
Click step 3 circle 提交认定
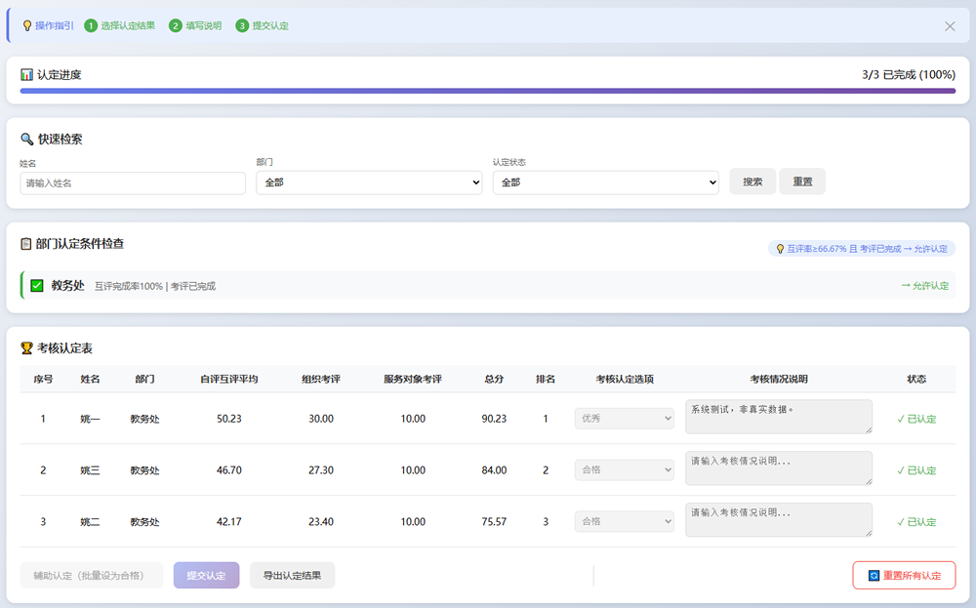tap(242, 25)
